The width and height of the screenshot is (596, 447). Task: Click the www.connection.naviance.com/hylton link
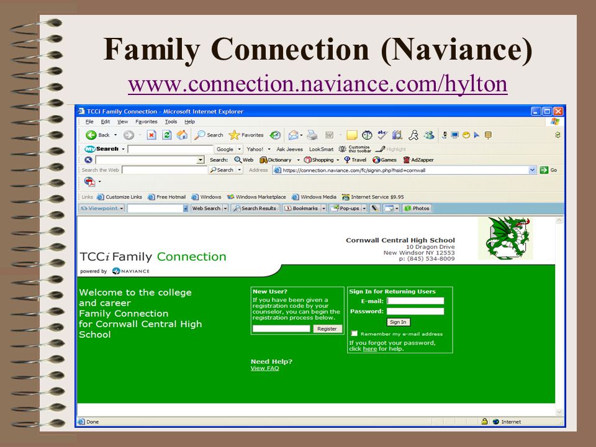318,84
